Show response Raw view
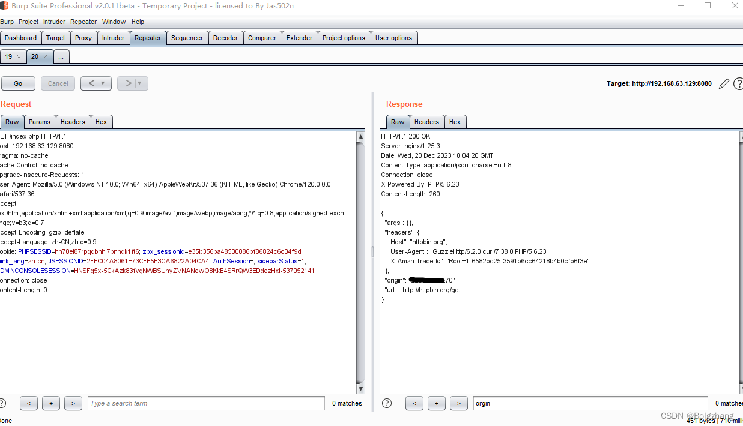 click(x=398, y=122)
